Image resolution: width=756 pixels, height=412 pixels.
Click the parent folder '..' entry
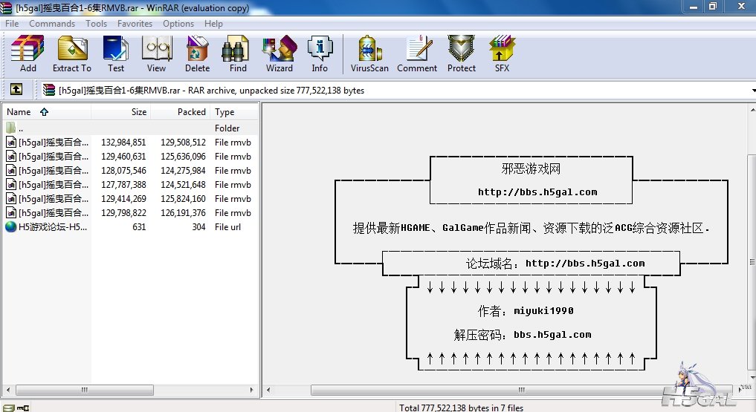click(130, 128)
